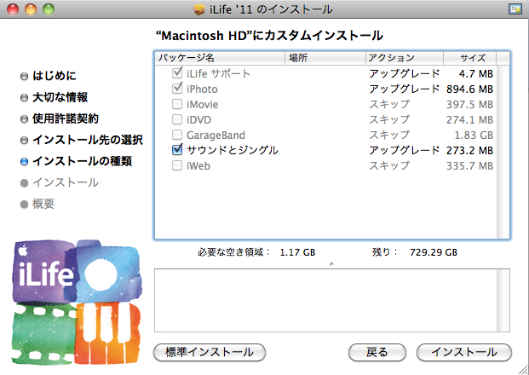Click the package list scrollbar track
This screenshot has width=529, height=375.
click(x=503, y=152)
